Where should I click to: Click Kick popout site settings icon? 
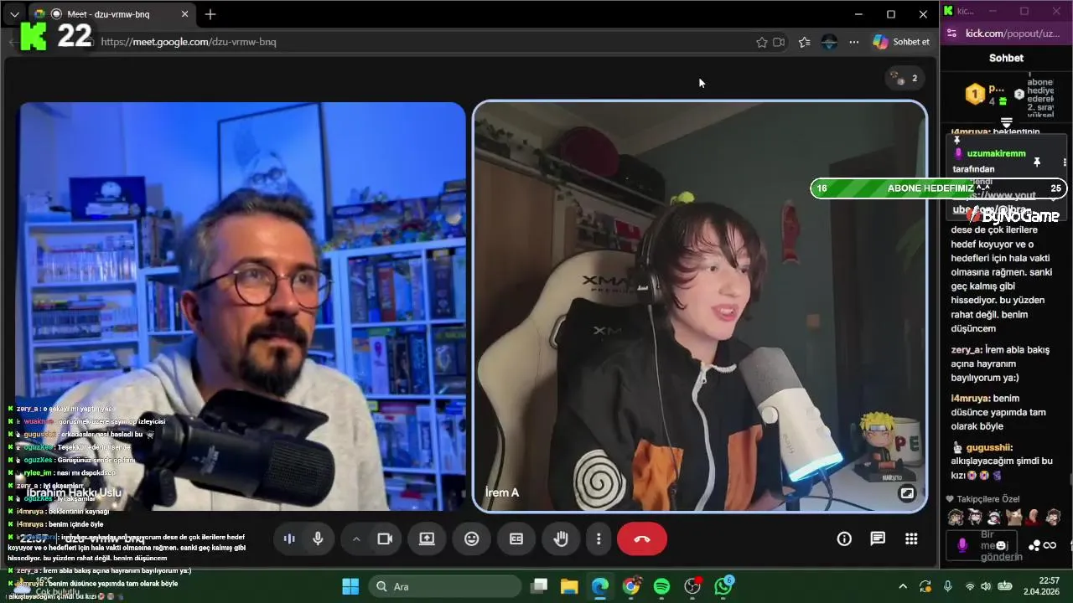tap(951, 33)
